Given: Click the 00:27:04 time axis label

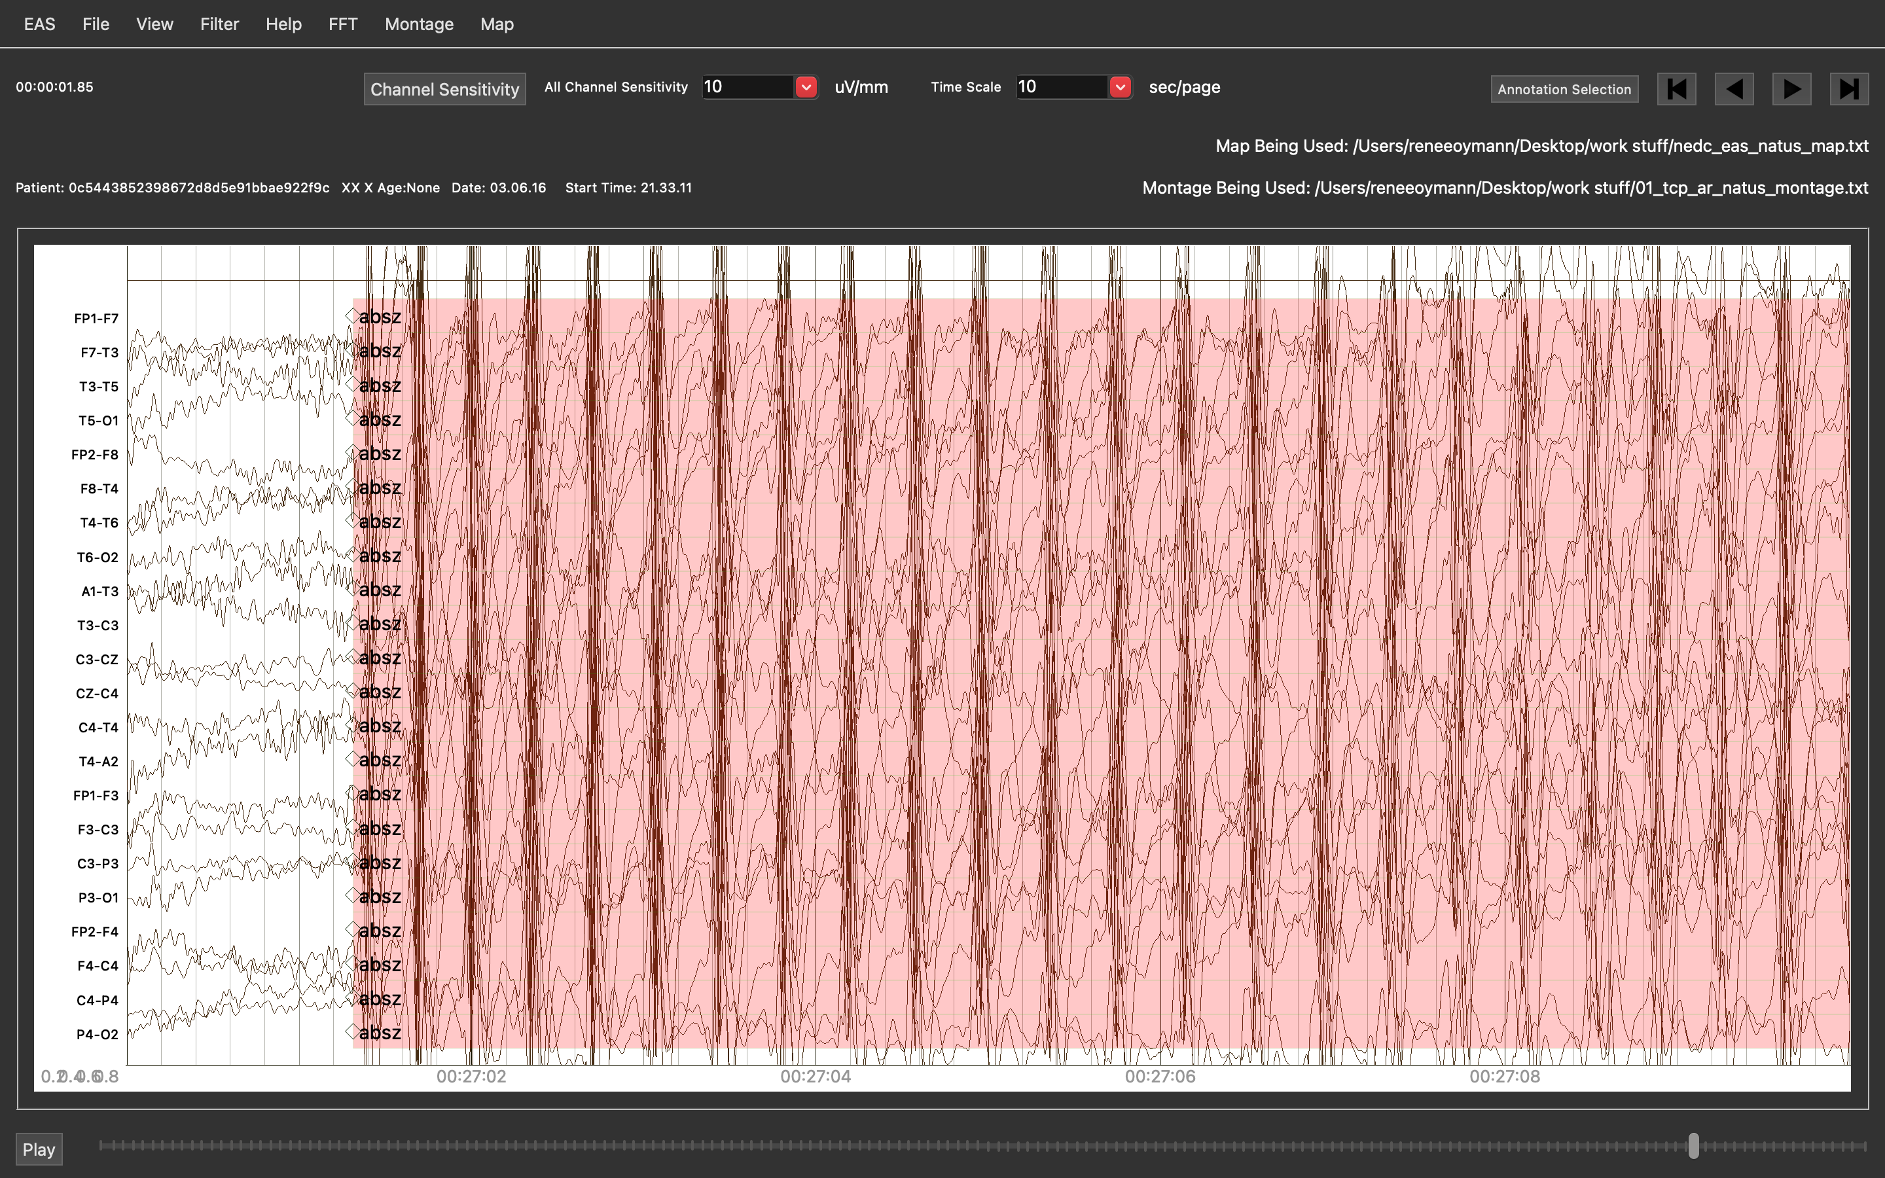Looking at the screenshot, I should [x=816, y=1077].
